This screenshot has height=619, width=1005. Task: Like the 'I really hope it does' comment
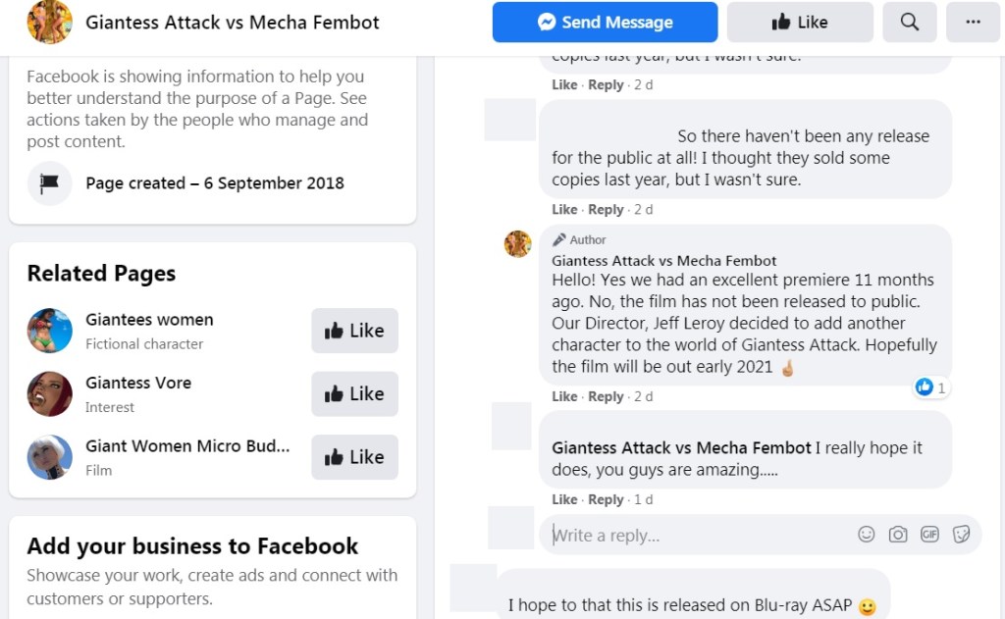[x=564, y=499]
